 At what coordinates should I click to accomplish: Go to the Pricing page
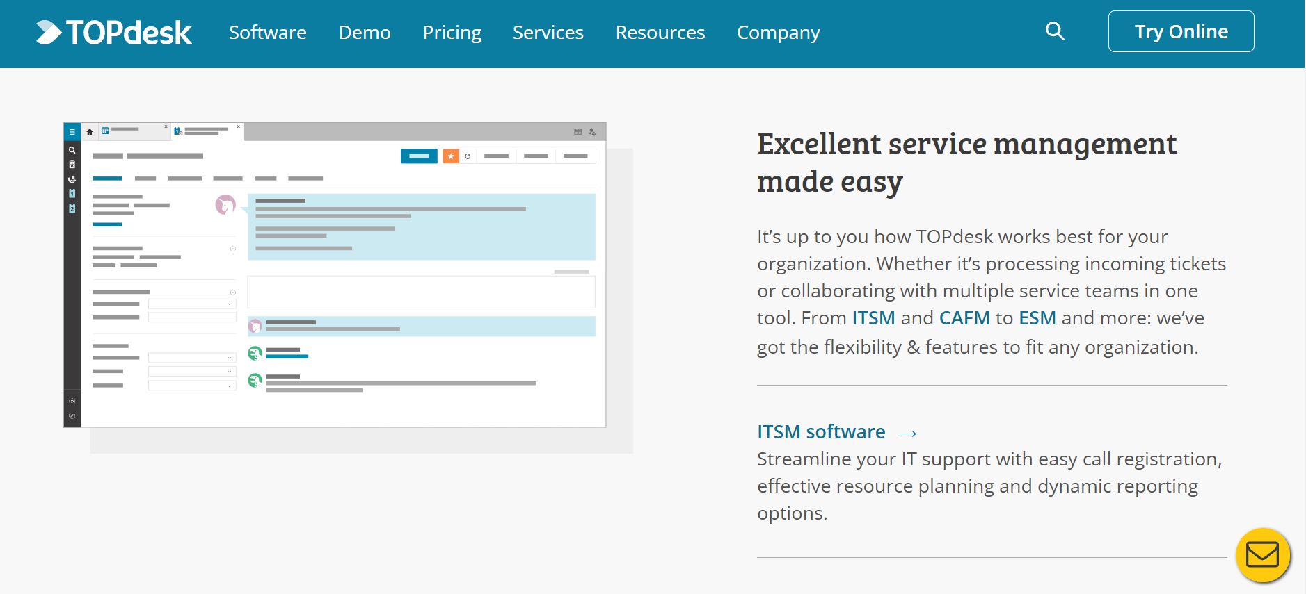click(452, 33)
